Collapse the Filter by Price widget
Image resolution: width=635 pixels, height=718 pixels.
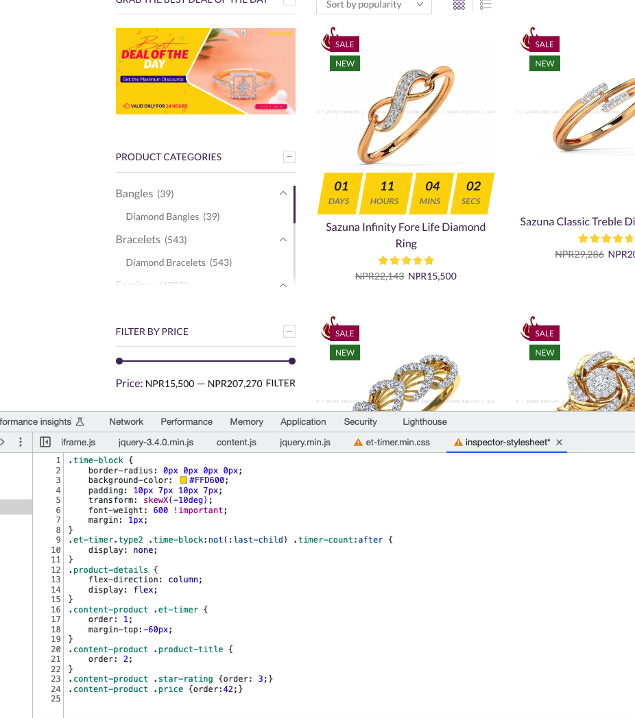pyautogui.click(x=289, y=332)
